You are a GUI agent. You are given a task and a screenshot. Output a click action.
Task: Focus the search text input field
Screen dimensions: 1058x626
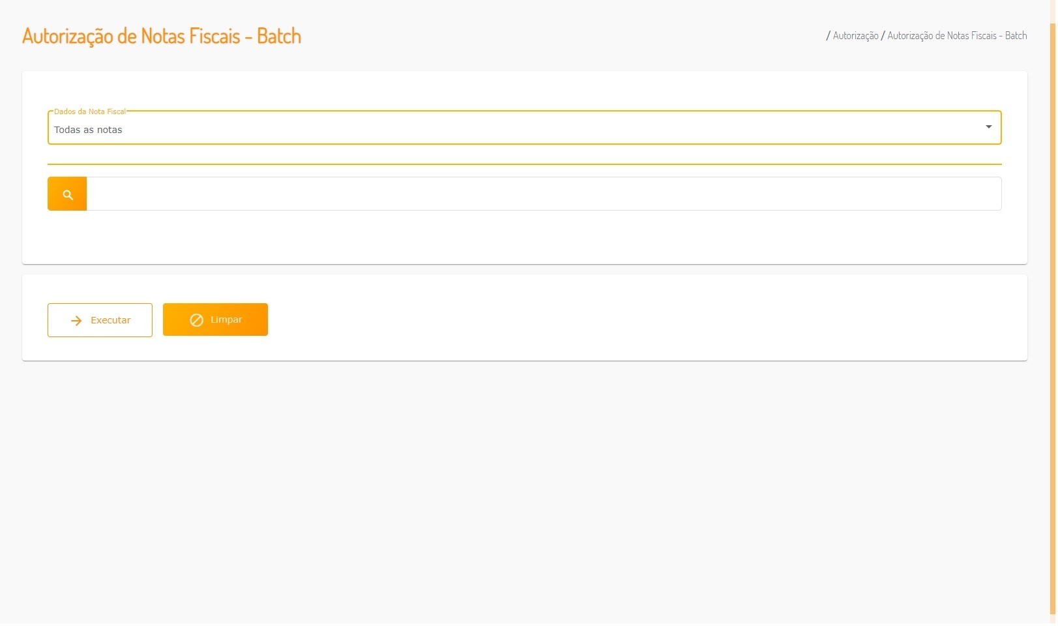point(544,194)
